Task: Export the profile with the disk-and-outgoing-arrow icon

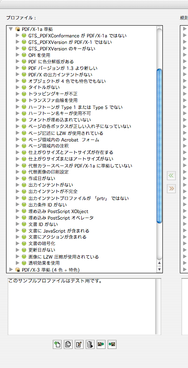Action: (101, 344)
